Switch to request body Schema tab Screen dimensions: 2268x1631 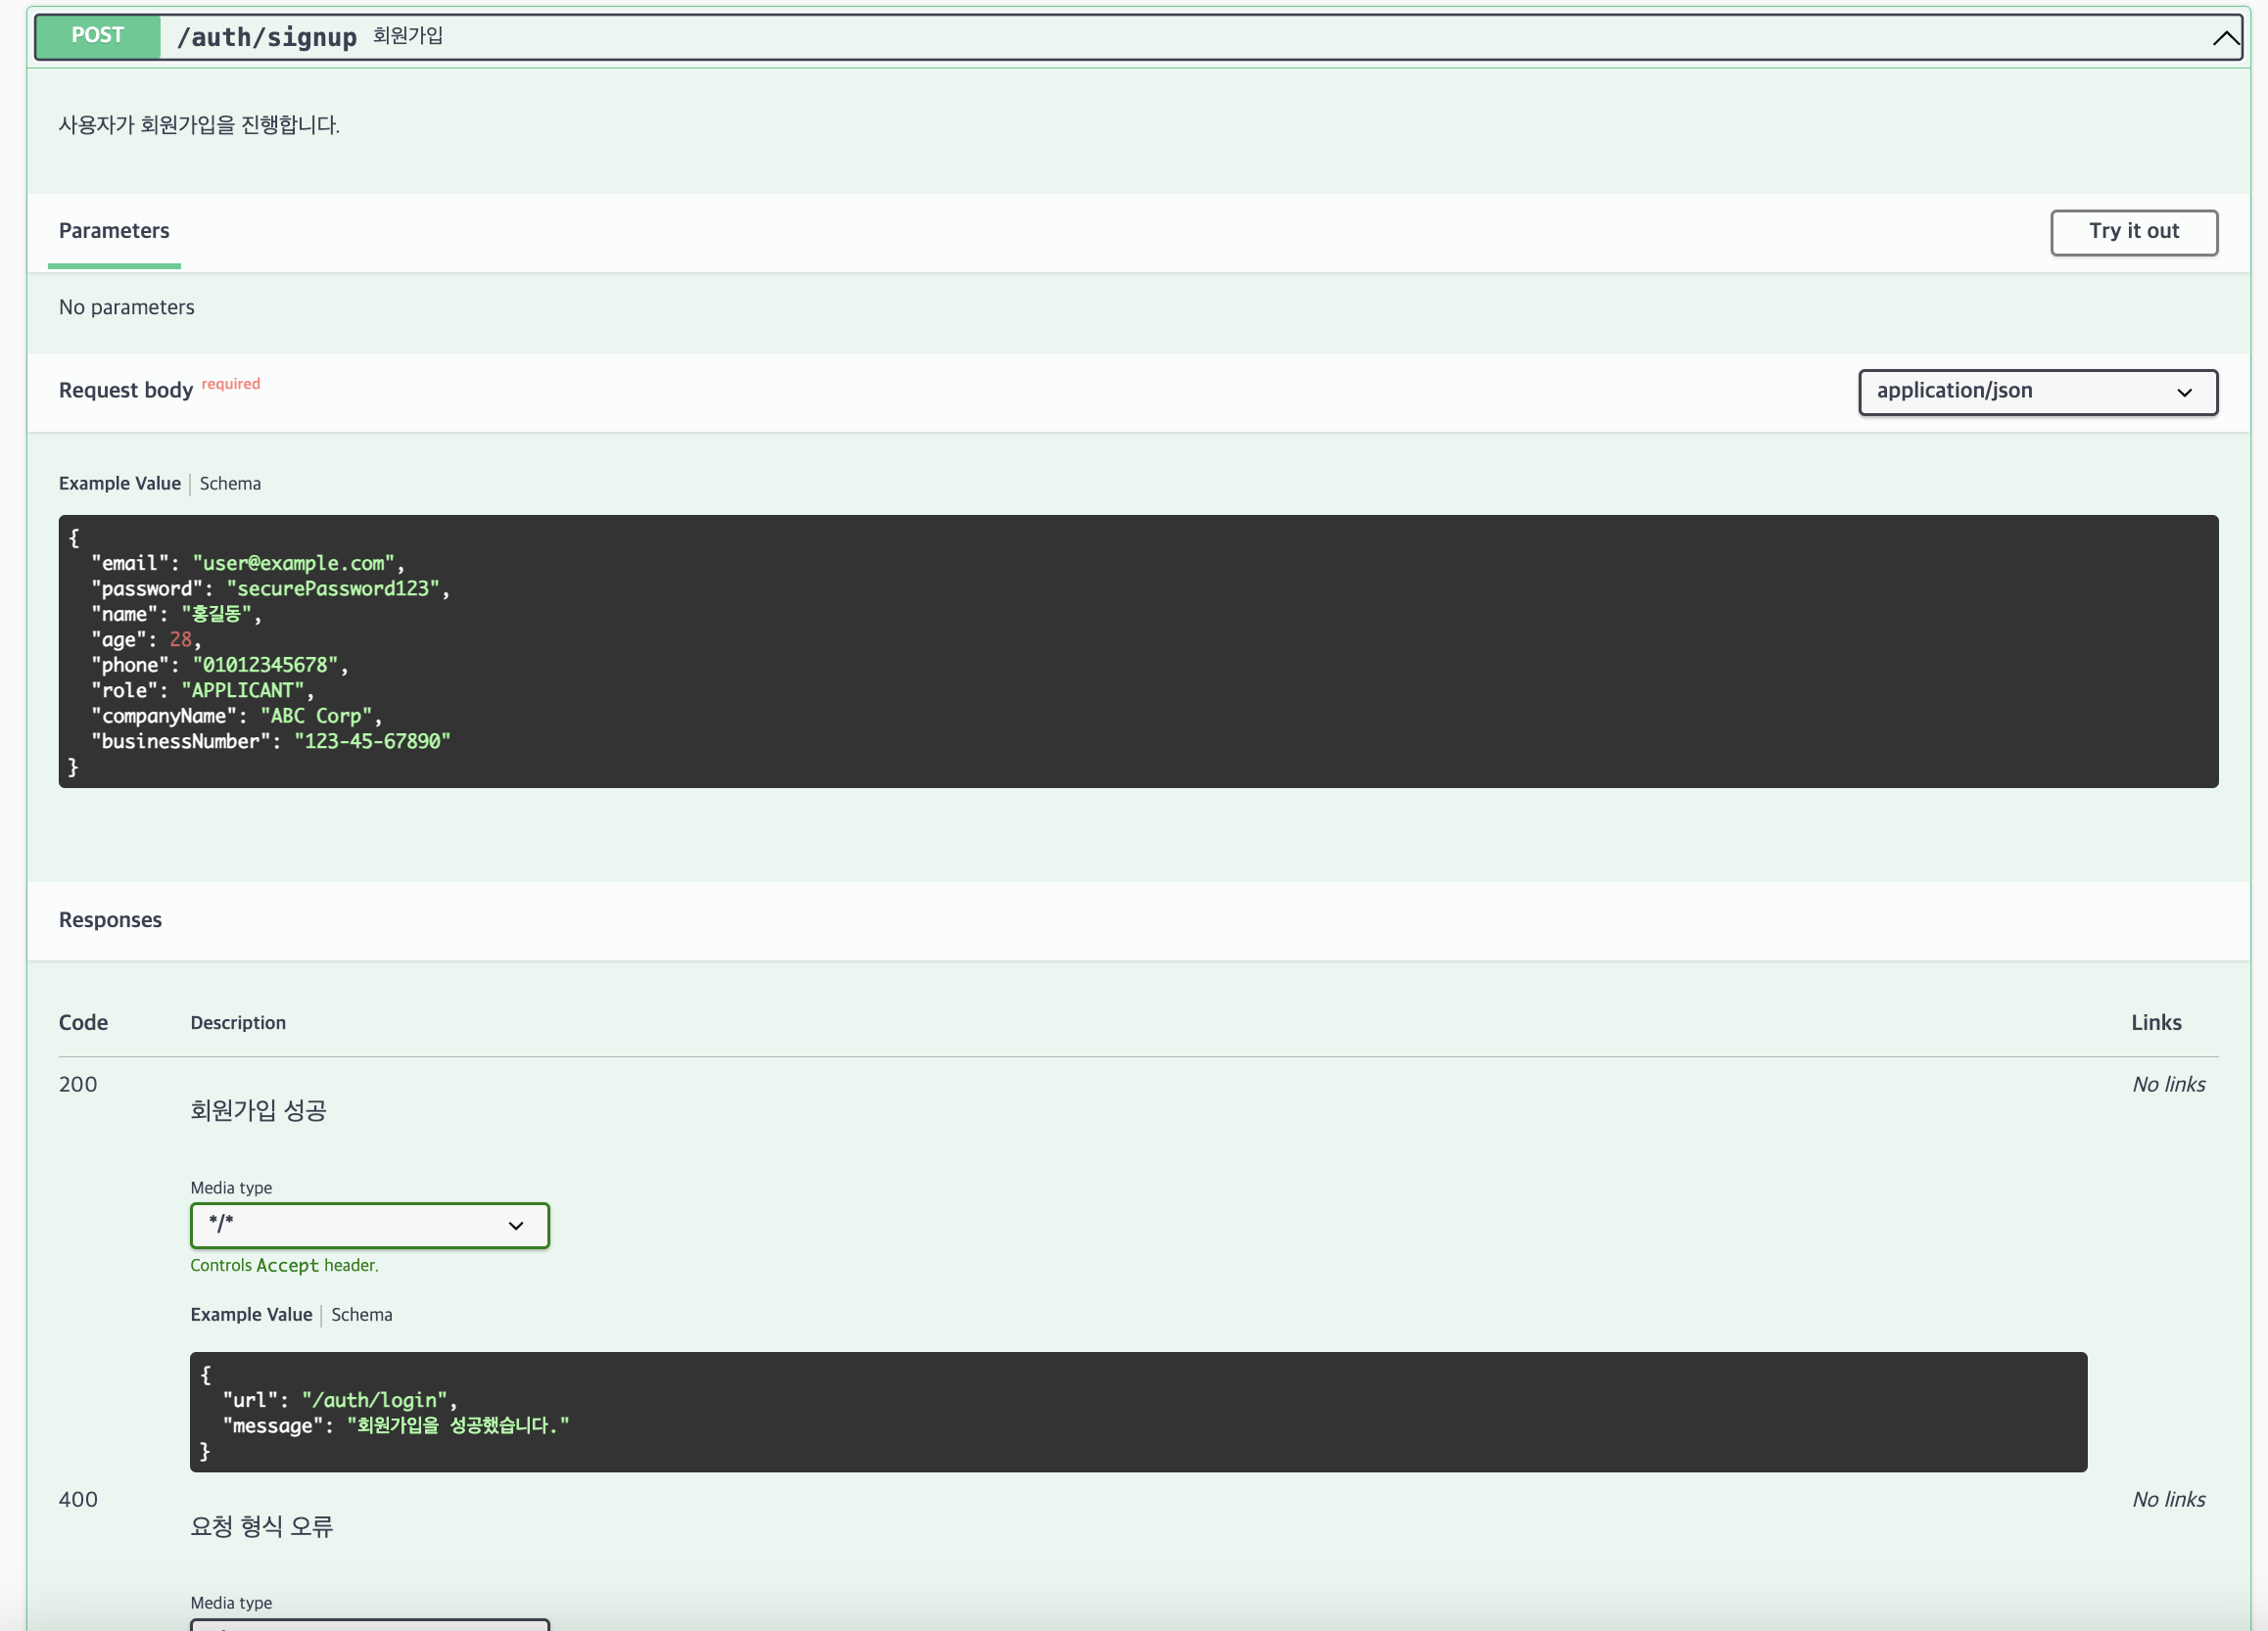230,483
